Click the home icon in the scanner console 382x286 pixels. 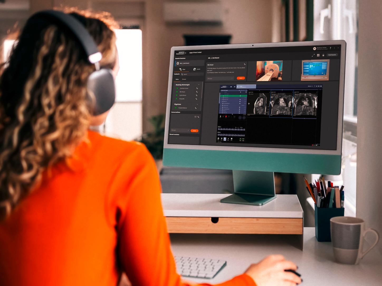pyautogui.click(x=231, y=87)
